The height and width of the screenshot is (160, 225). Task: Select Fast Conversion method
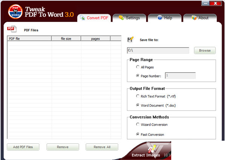pos(137,134)
